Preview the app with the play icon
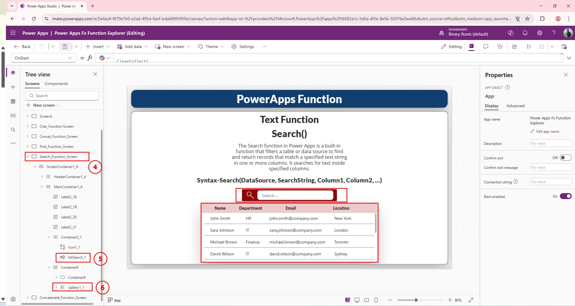Image resolution: width=575 pixels, height=306 pixels. pyautogui.click(x=529, y=47)
